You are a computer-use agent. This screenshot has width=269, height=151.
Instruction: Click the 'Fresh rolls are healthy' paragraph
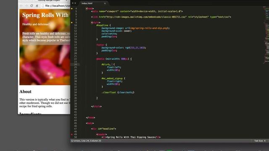tap(46, 37)
